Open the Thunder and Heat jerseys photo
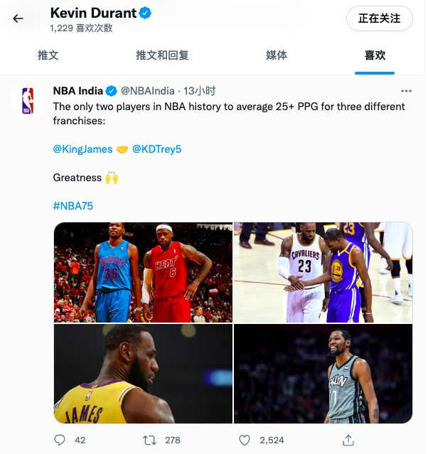Image resolution: width=428 pixels, height=454 pixels. (x=143, y=272)
